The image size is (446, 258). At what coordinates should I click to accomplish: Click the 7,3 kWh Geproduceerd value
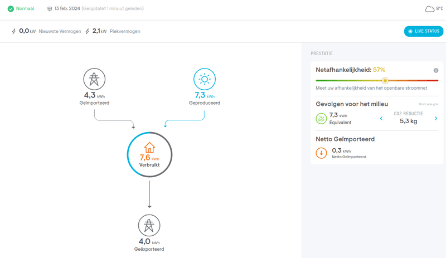[205, 95]
